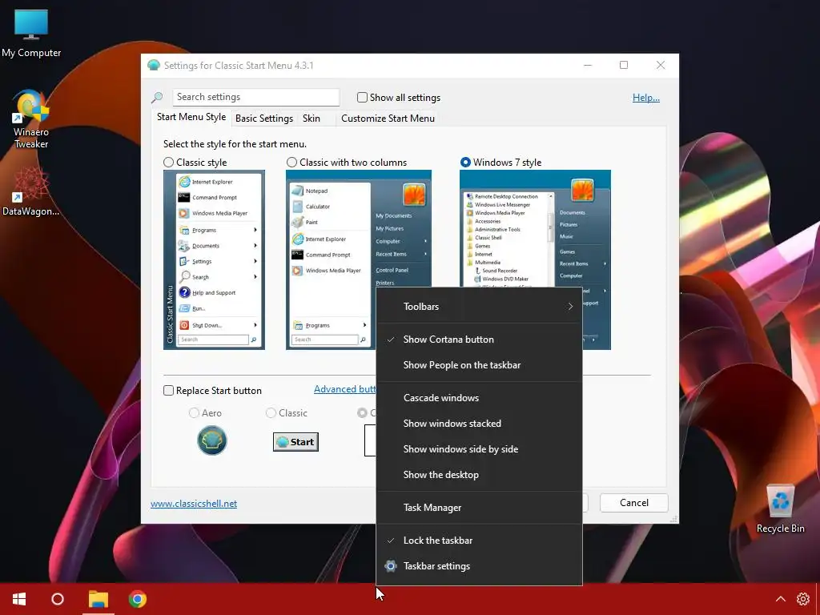Viewport: 820px width, 615px height.
Task: Select Show windows stacked
Action: point(479,424)
